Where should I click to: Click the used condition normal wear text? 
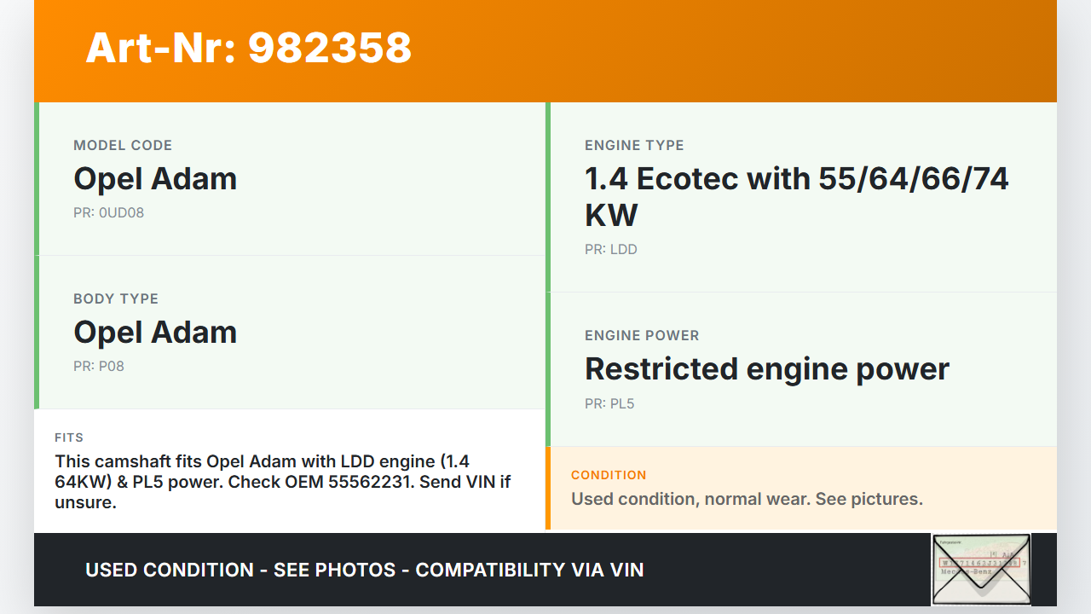[747, 499]
